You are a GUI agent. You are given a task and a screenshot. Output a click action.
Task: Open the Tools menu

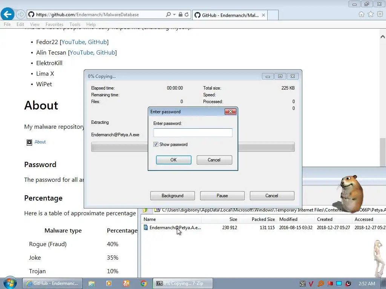pyautogui.click(x=75, y=24)
